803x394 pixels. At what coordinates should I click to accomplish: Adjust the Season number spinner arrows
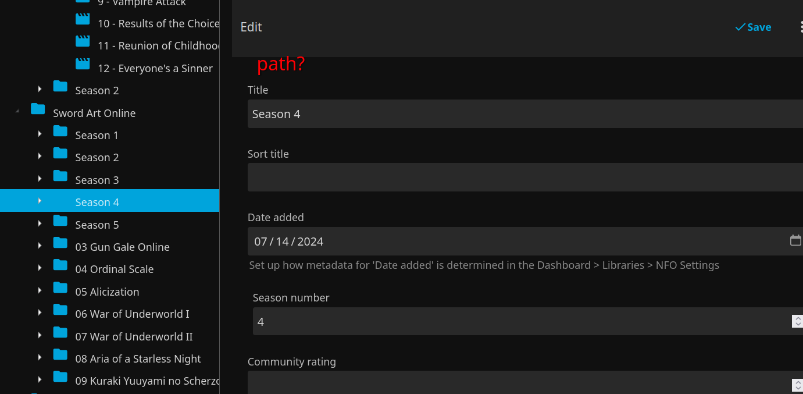pyautogui.click(x=798, y=321)
